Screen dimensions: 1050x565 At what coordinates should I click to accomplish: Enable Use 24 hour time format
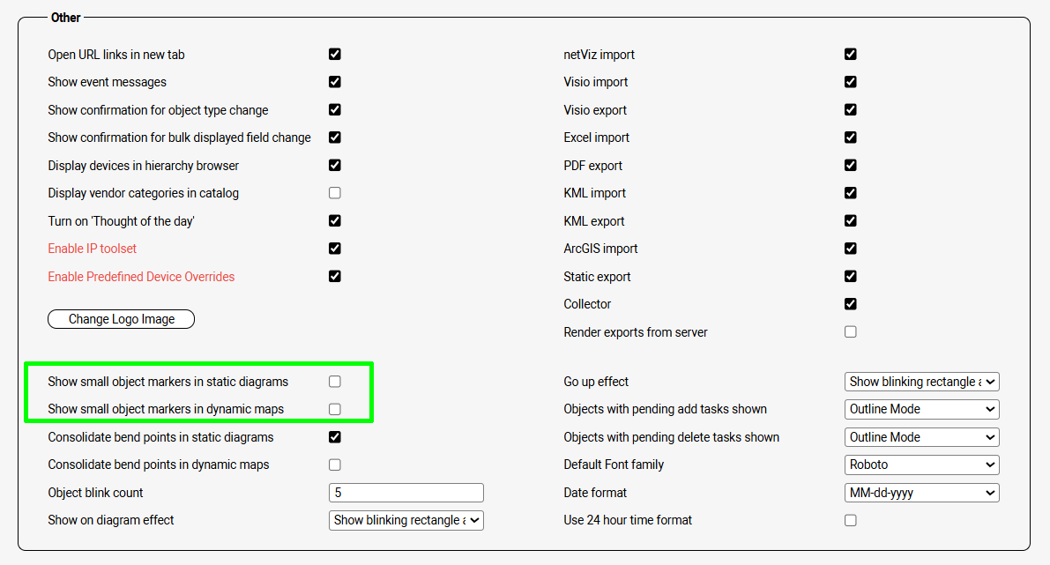[851, 520]
